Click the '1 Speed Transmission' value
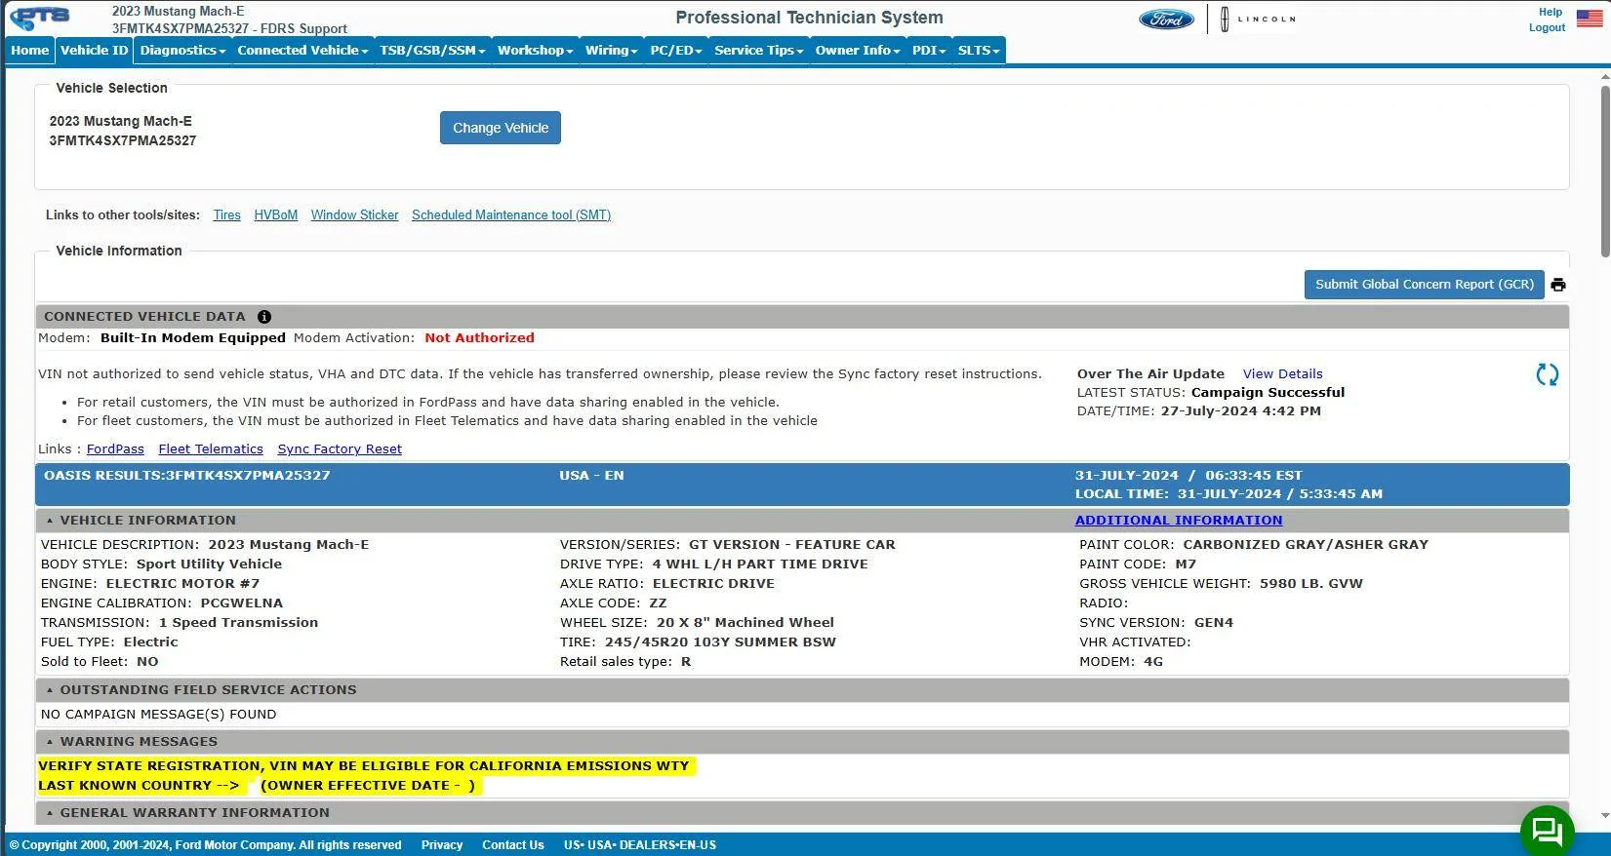Viewport: 1611px width, 856px height. point(238,623)
